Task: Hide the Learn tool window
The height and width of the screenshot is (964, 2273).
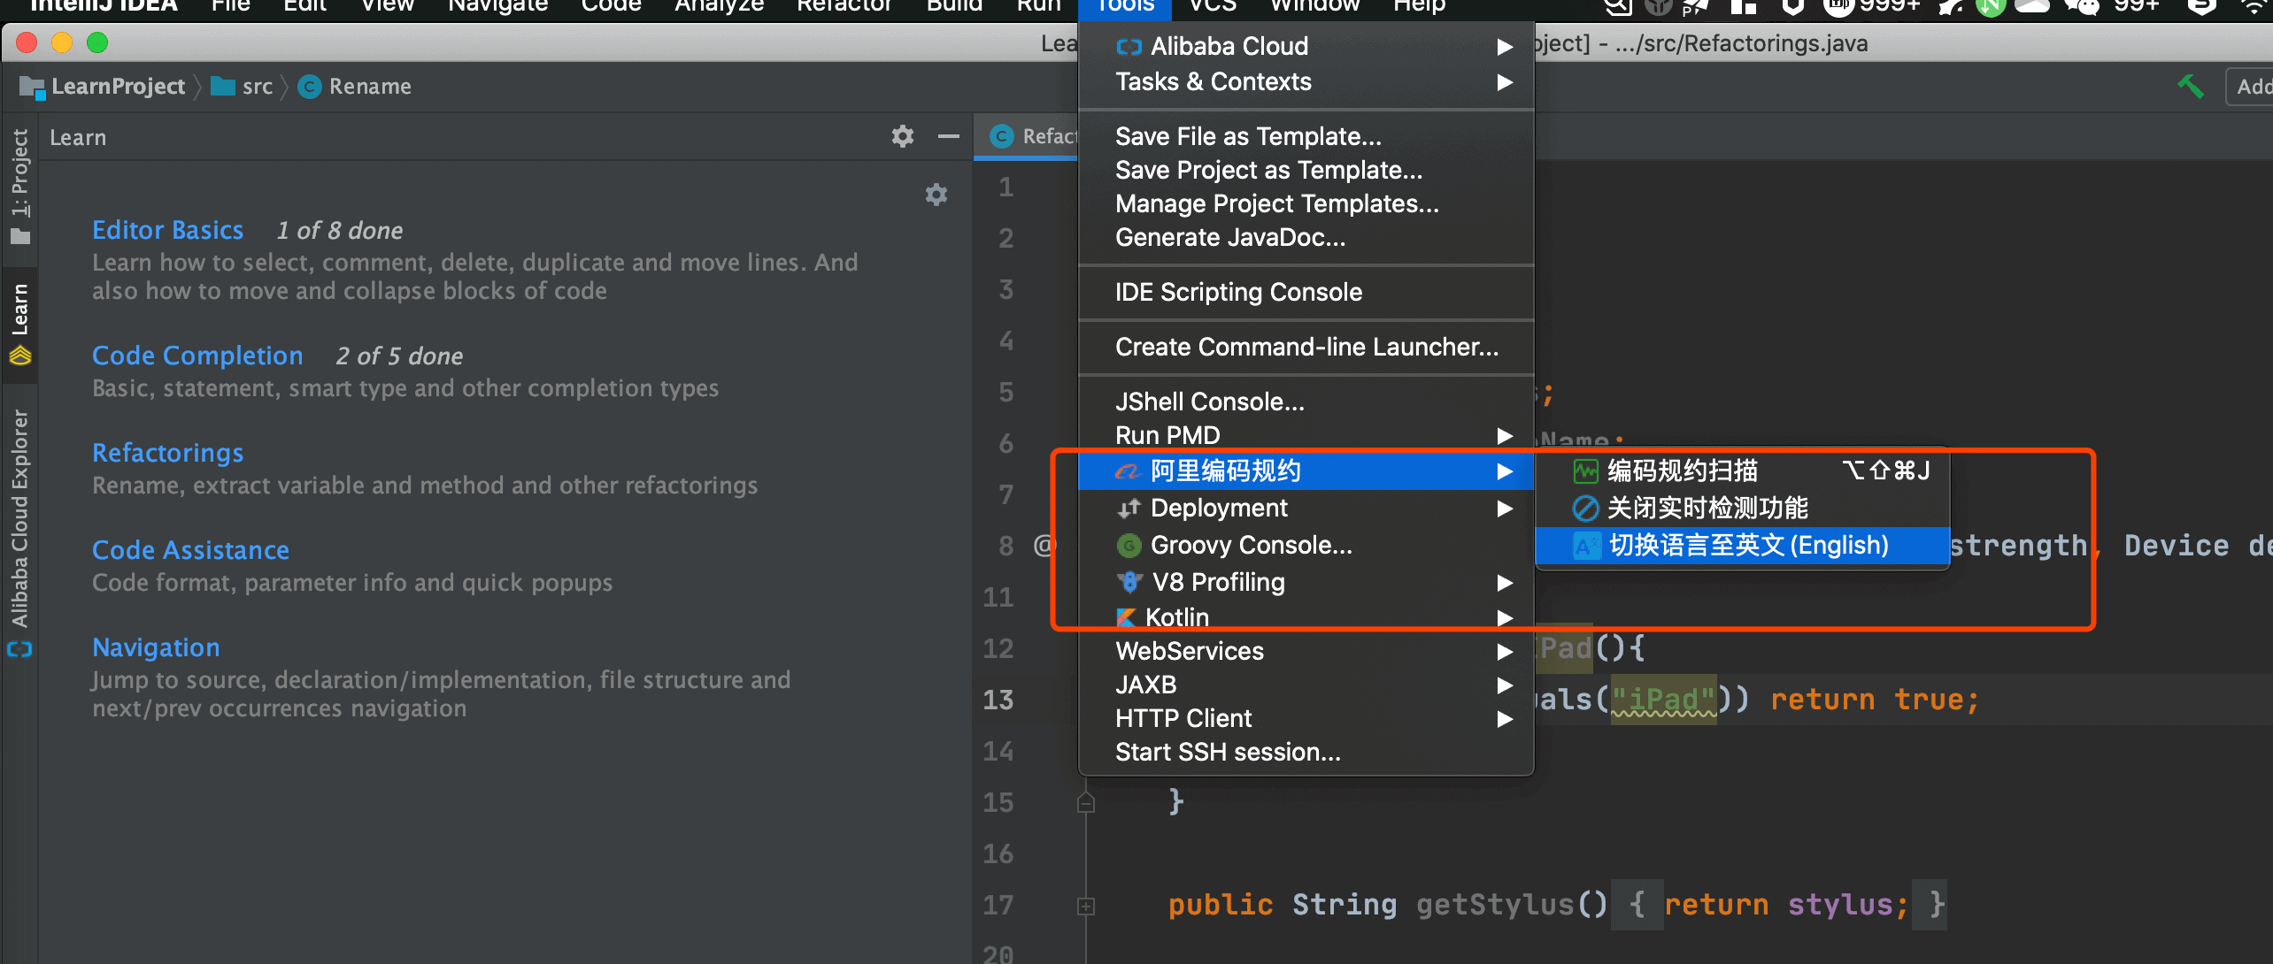Action: click(x=948, y=136)
